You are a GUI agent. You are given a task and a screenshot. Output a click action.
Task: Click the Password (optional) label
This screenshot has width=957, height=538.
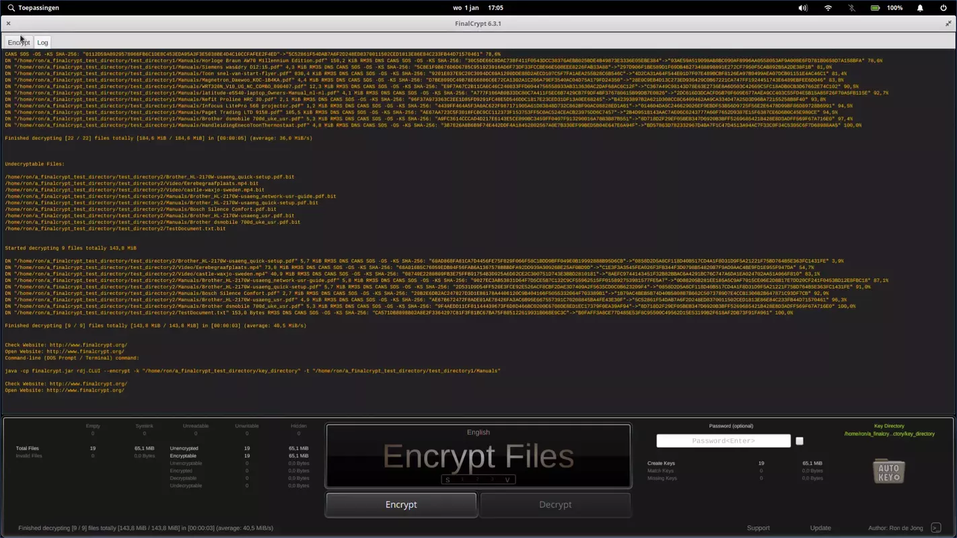pos(731,426)
